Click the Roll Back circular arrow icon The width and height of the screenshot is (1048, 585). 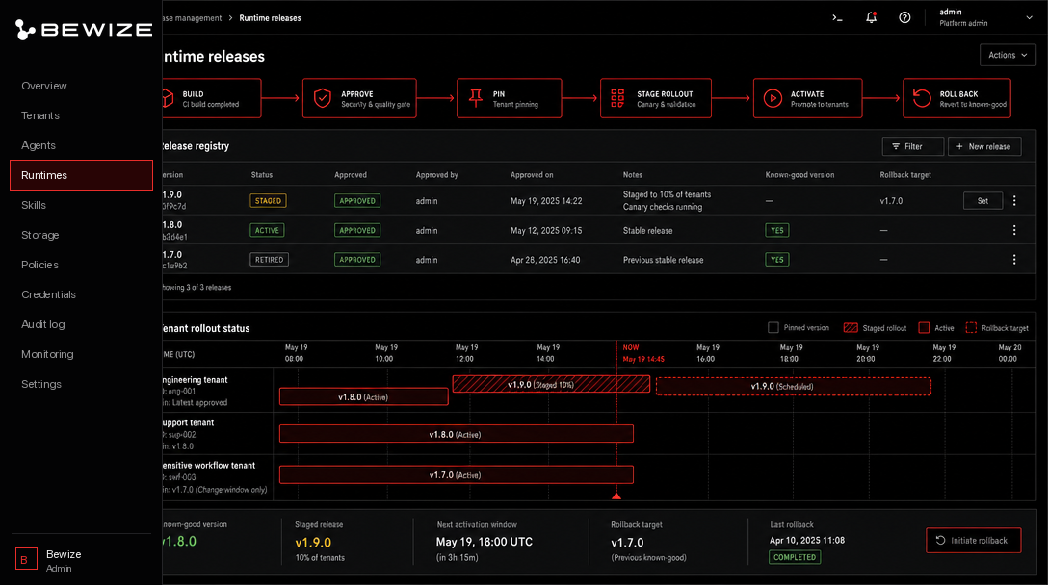pyautogui.click(x=922, y=98)
